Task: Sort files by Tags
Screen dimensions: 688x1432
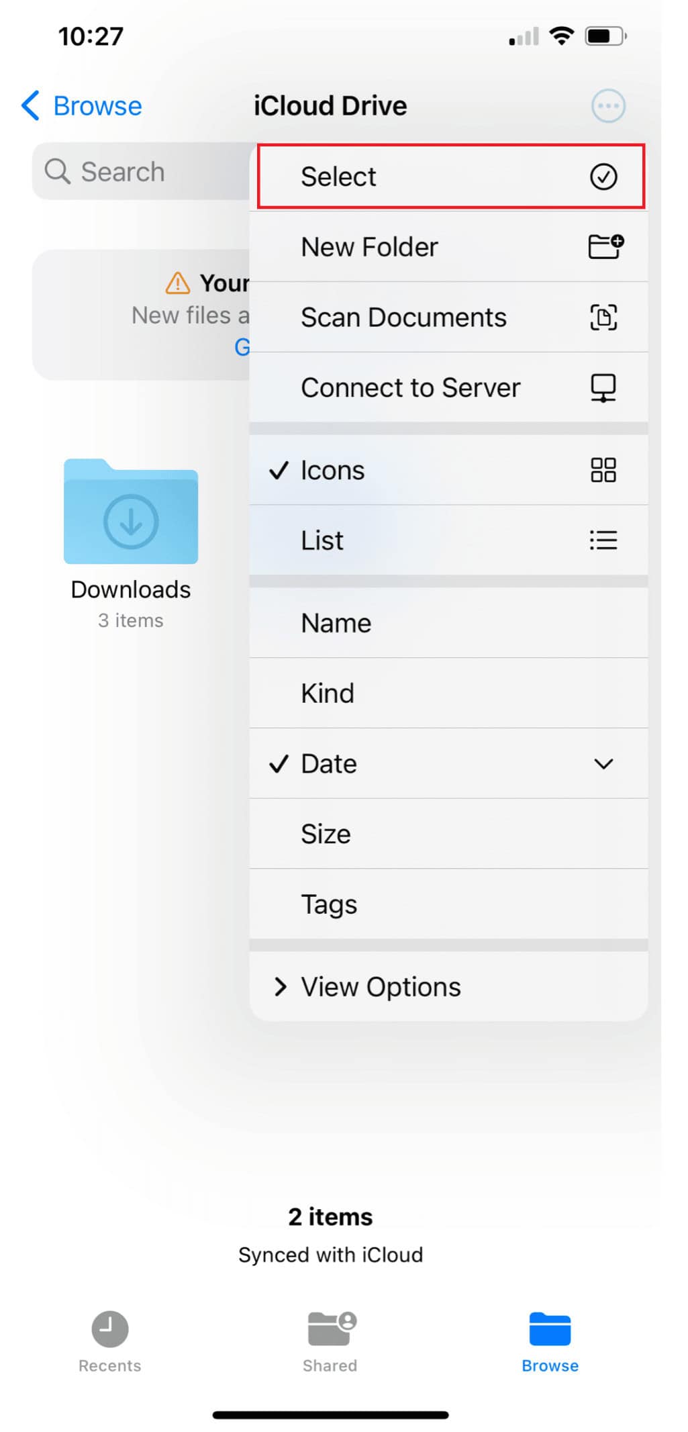Action: (448, 904)
